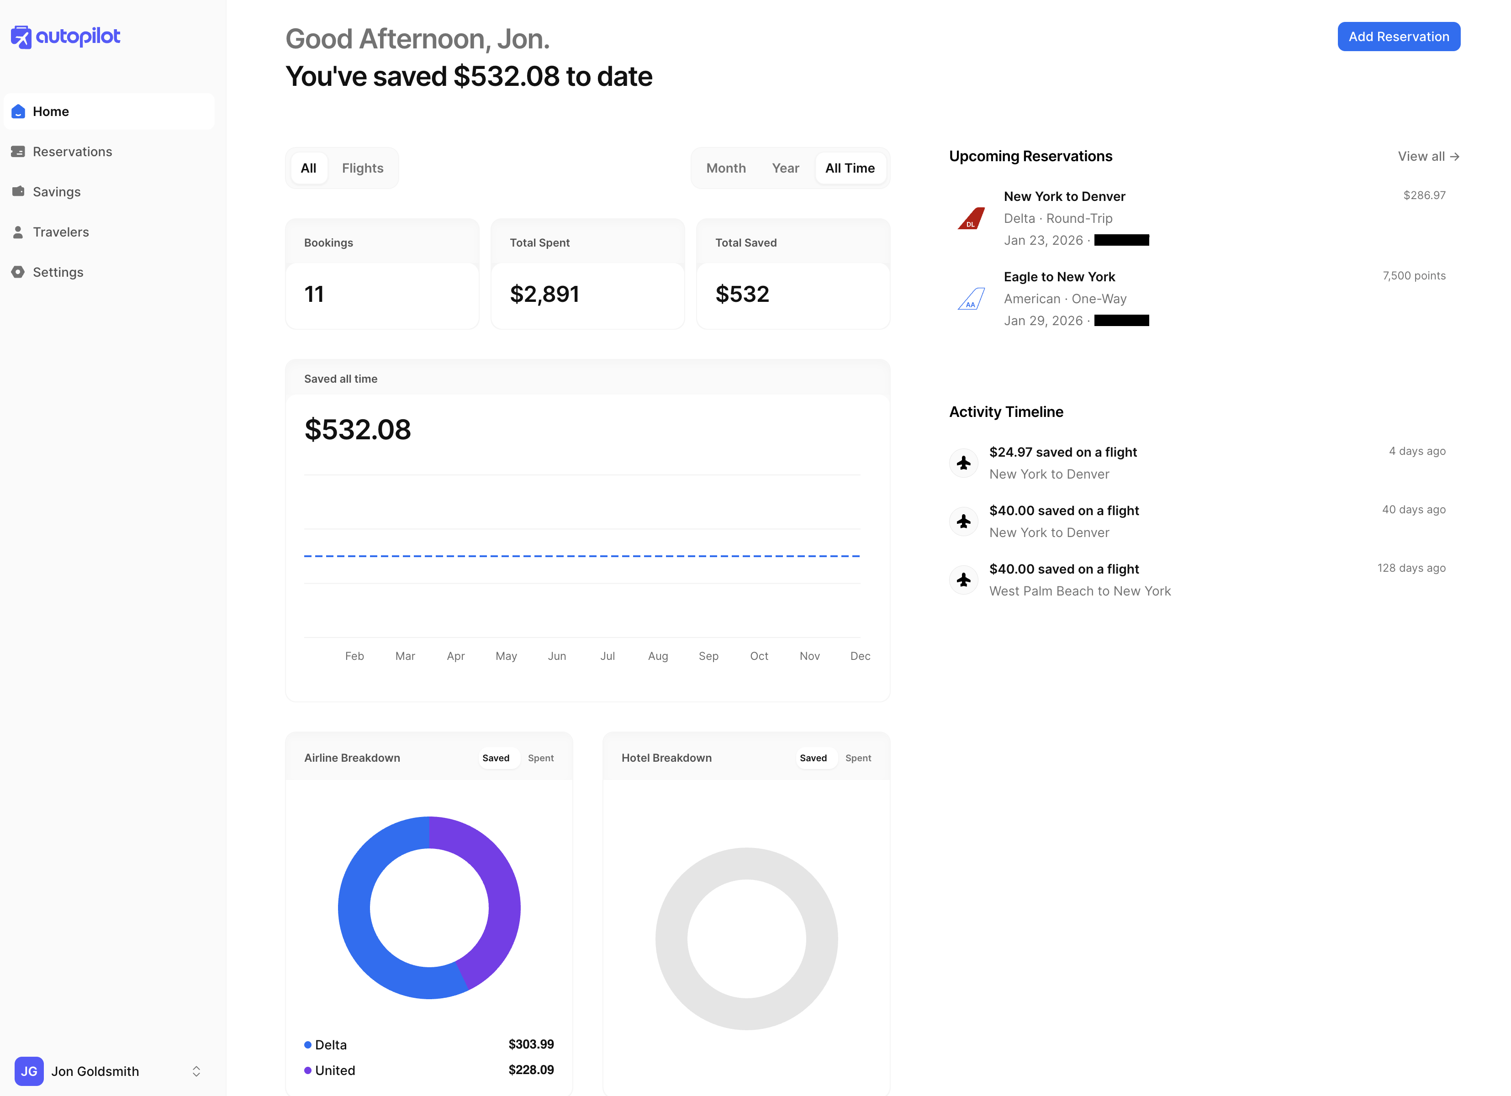Click the autopilot logo icon
1511x1096 pixels.
click(x=21, y=37)
